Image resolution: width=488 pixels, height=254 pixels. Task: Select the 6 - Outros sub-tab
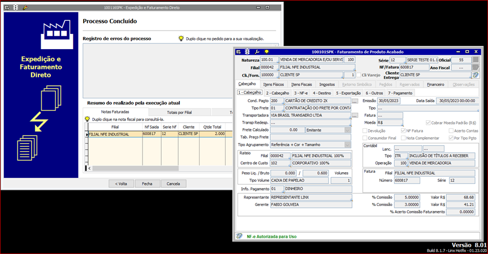click(374, 93)
